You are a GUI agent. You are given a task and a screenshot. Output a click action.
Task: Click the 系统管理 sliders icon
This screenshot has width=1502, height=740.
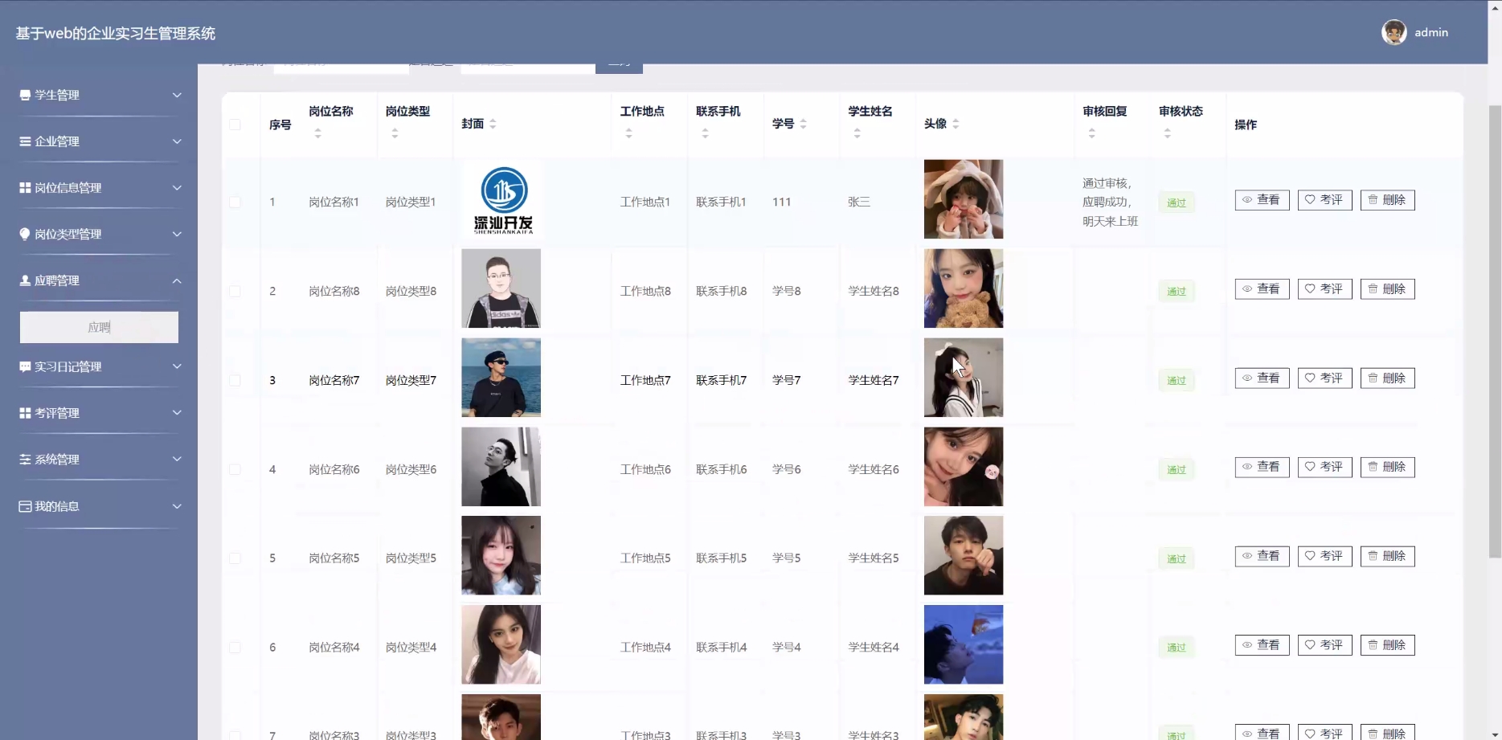pyautogui.click(x=25, y=460)
